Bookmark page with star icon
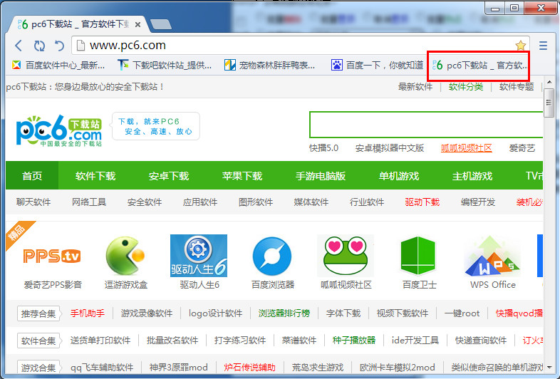Viewport: 560px width, 379px height. coord(521,46)
